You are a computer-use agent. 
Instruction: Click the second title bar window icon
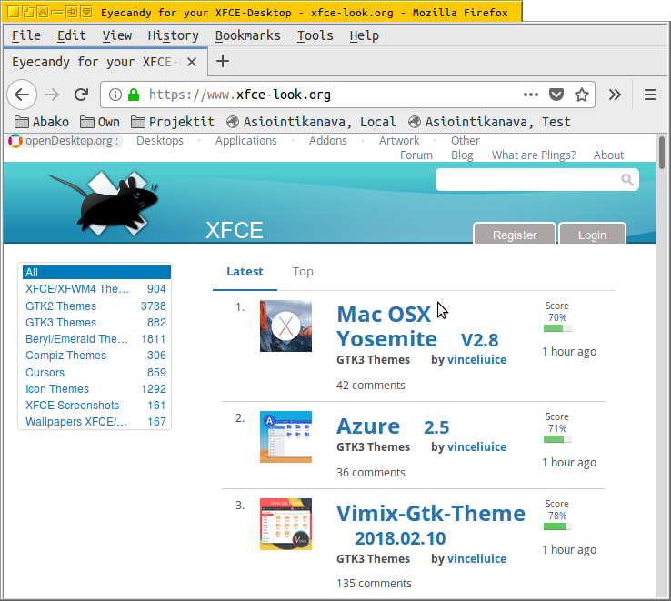[28, 13]
